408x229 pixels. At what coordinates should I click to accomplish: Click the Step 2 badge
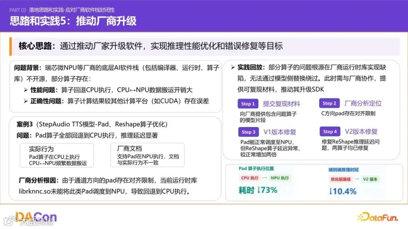(329, 103)
